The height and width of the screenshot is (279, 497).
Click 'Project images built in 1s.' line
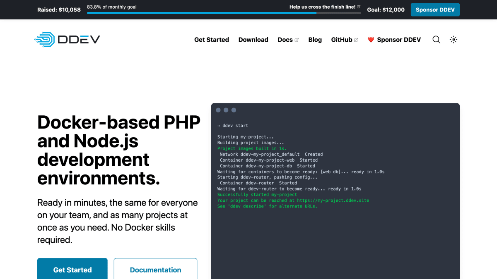click(252, 148)
